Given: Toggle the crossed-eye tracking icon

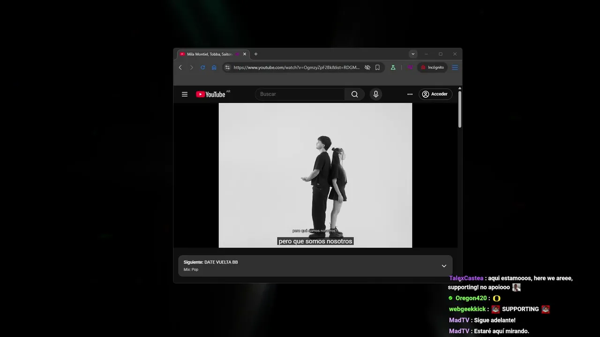Looking at the screenshot, I should [x=367, y=67].
